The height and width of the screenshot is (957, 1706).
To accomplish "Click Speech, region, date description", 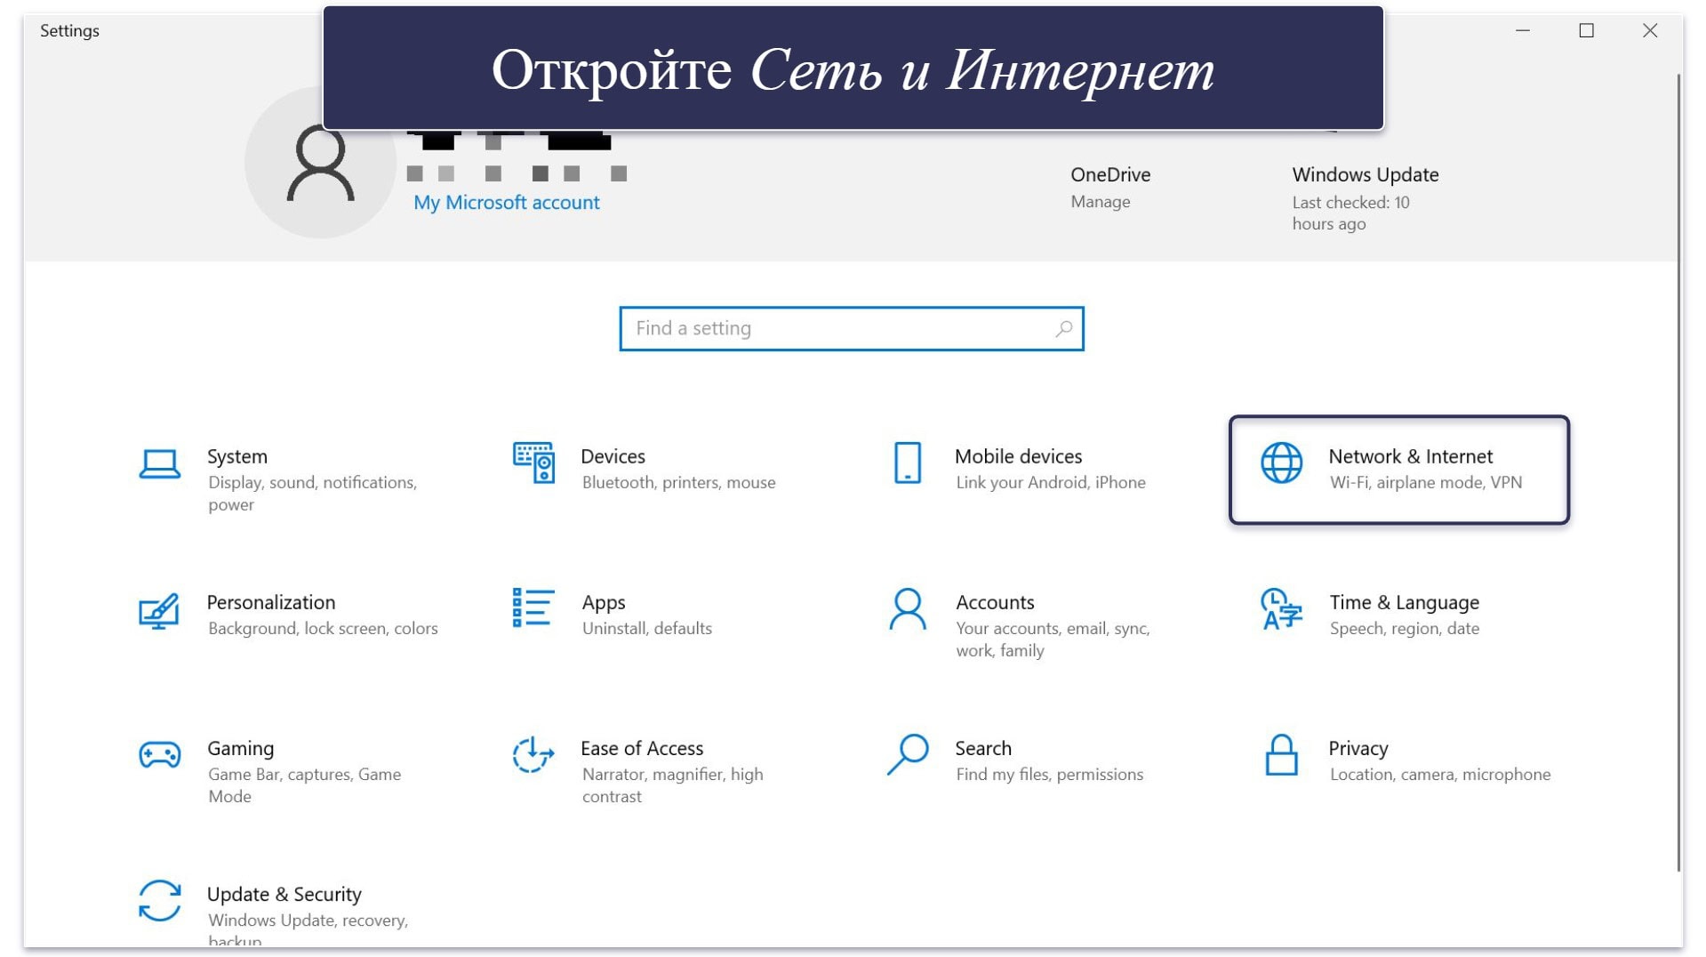I will click(1404, 629).
